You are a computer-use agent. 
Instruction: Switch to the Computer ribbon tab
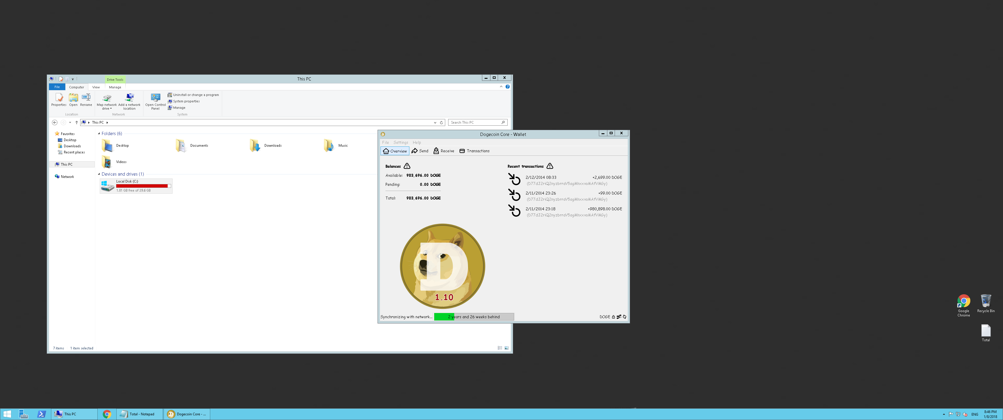click(x=76, y=87)
